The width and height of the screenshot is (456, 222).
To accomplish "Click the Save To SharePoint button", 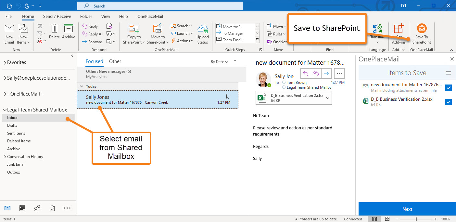I will pyautogui.click(x=422, y=34).
